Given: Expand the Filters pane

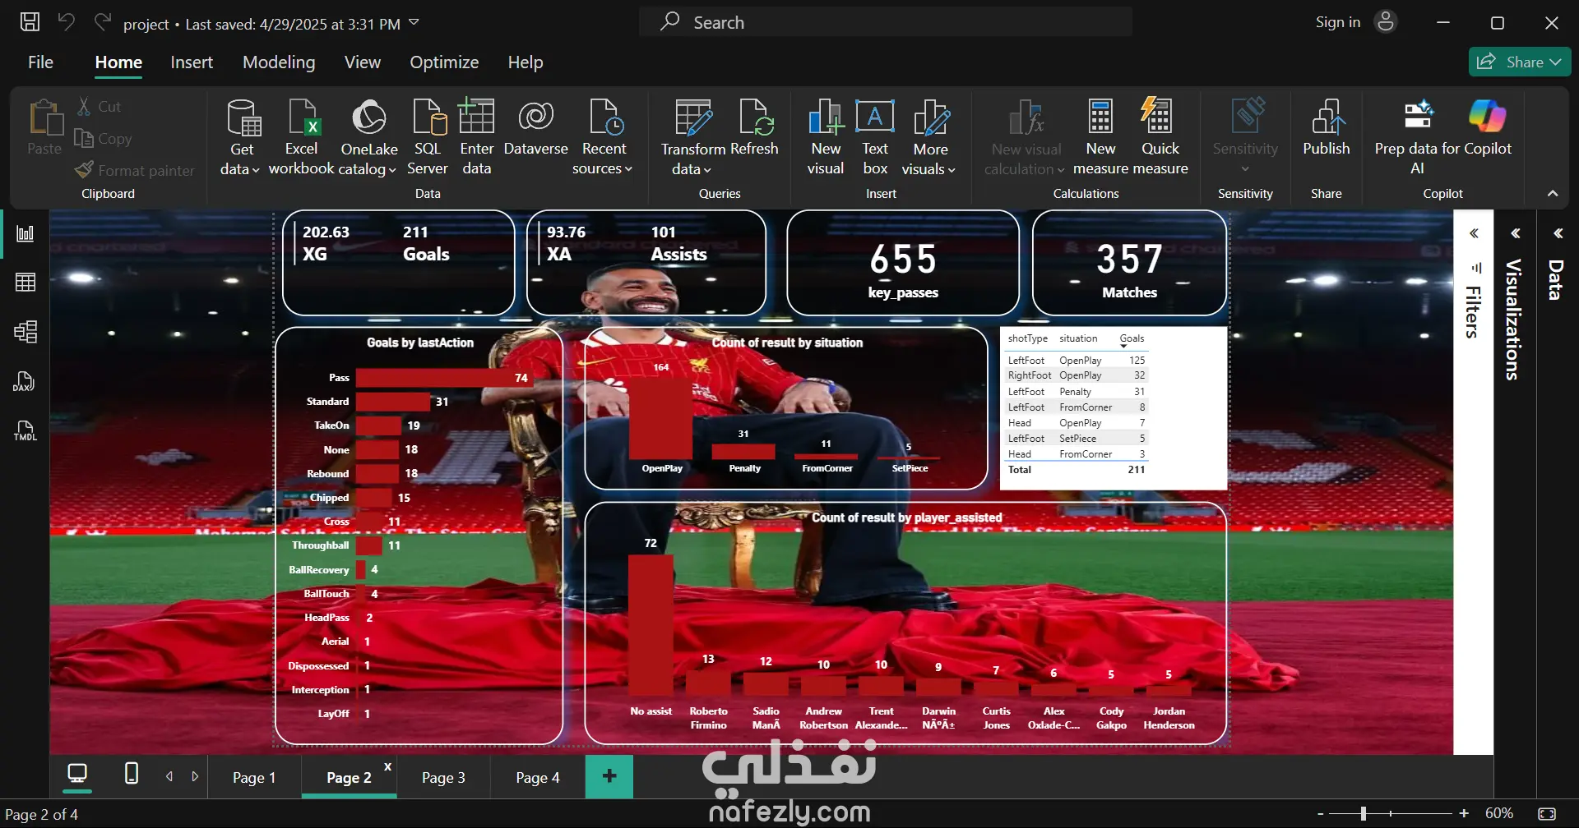Looking at the screenshot, I should point(1474,233).
